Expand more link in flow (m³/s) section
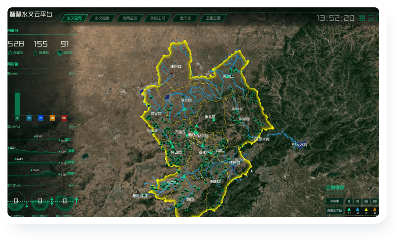This screenshot has width=399, height=242. tap(72, 126)
